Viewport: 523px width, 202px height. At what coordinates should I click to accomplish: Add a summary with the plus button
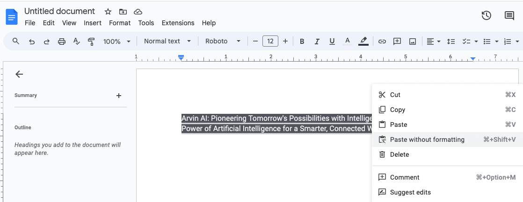point(119,96)
